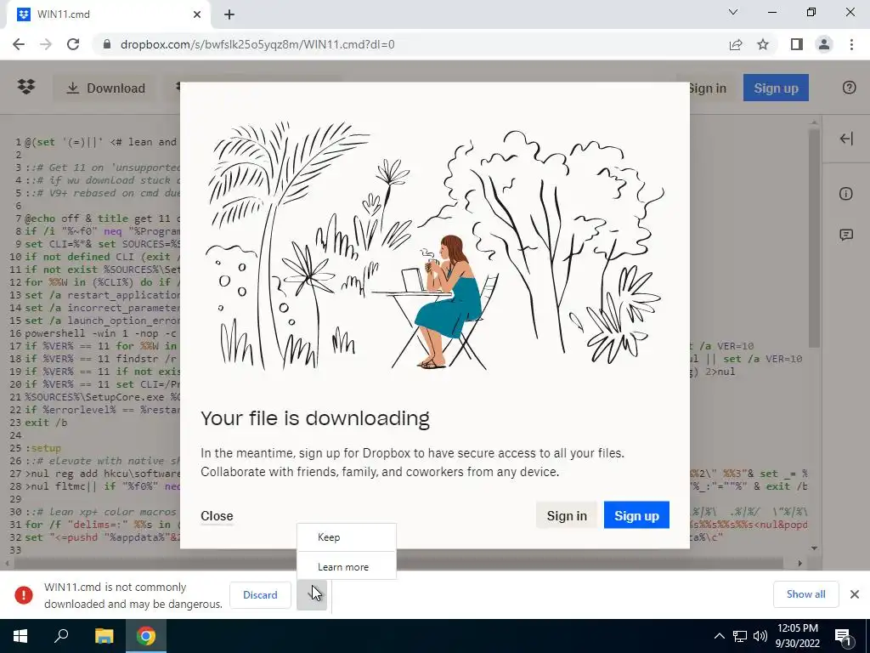Open network settings tray icon
The height and width of the screenshot is (653, 870).
pyautogui.click(x=740, y=636)
